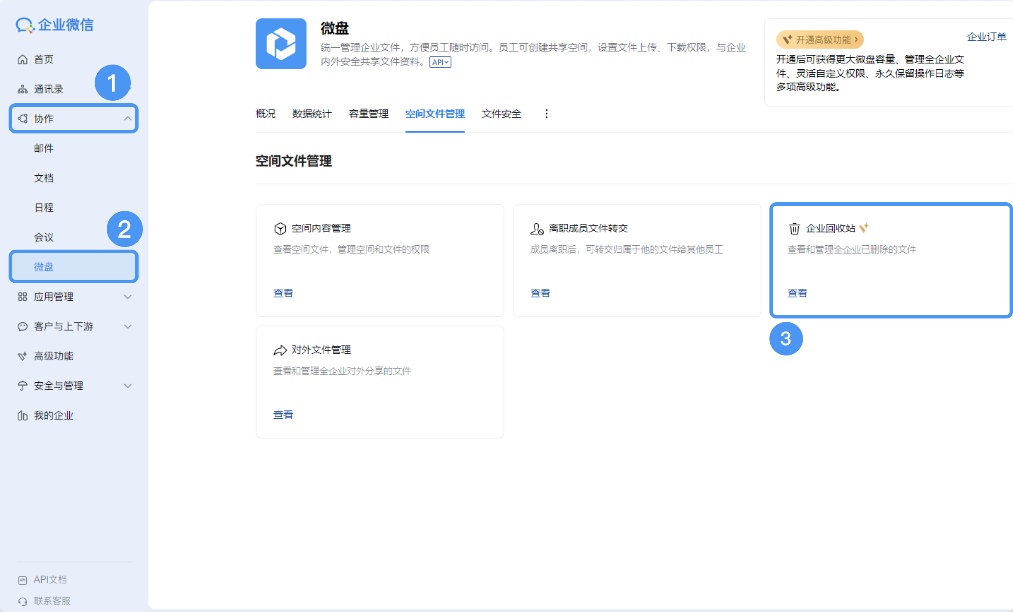1013x612 pixels.
Task: Click the 企业微信 logo
Action: 55,25
